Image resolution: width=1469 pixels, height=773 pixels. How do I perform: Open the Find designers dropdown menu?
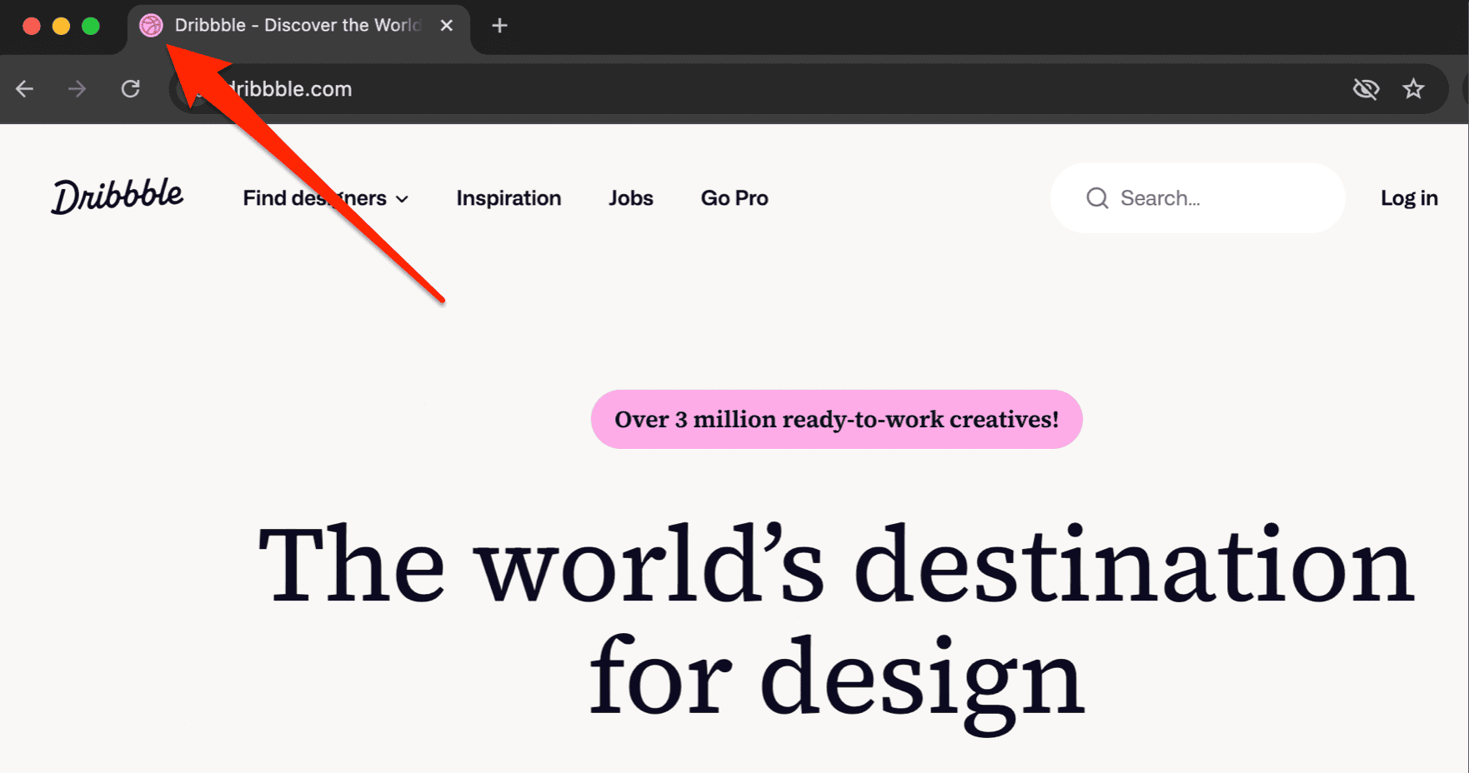(x=314, y=198)
